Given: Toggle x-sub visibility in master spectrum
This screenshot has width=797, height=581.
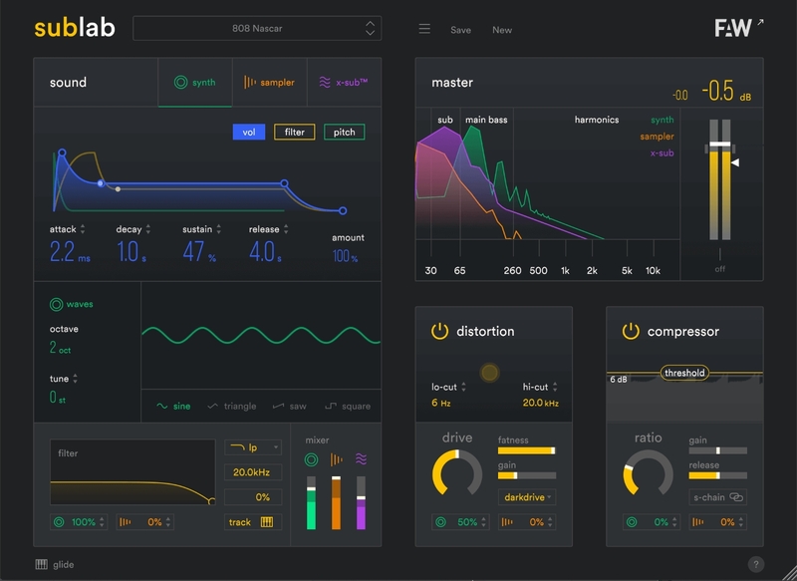Looking at the screenshot, I should pyautogui.click(x=662, y=153).
